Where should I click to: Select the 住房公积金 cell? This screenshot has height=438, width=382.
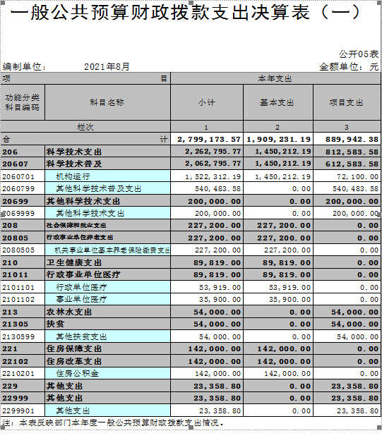(x=107, y=374)
